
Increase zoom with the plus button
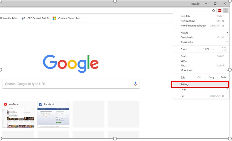click(x=214, y=49)
